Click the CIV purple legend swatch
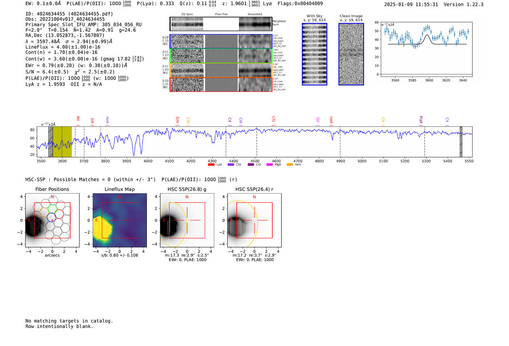This screenshot has width=509, height=346. 231,164
